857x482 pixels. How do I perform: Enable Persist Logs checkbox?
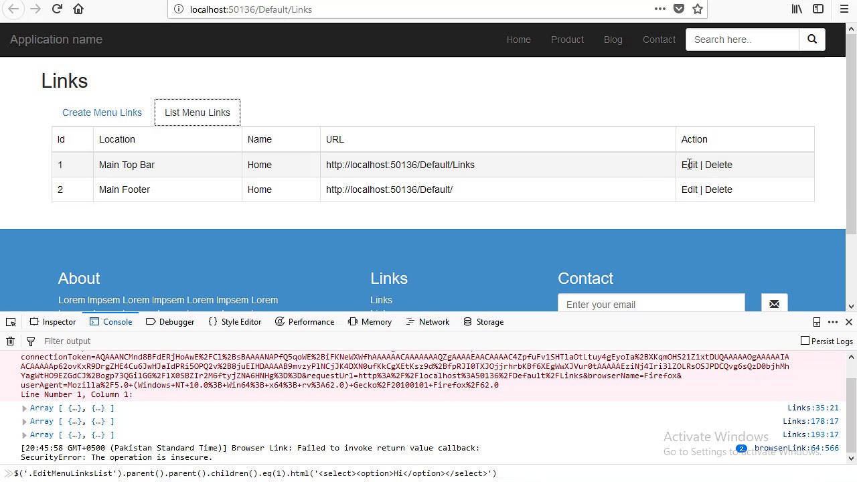pos(805,341)
